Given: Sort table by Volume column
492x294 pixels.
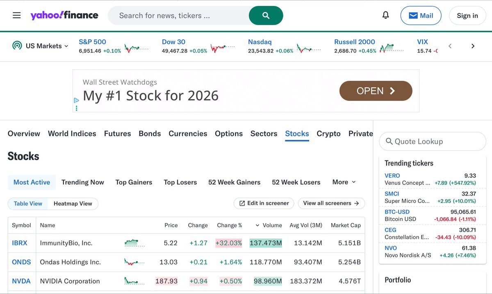Looking at the screenshot, I should [x=269, y=225].
